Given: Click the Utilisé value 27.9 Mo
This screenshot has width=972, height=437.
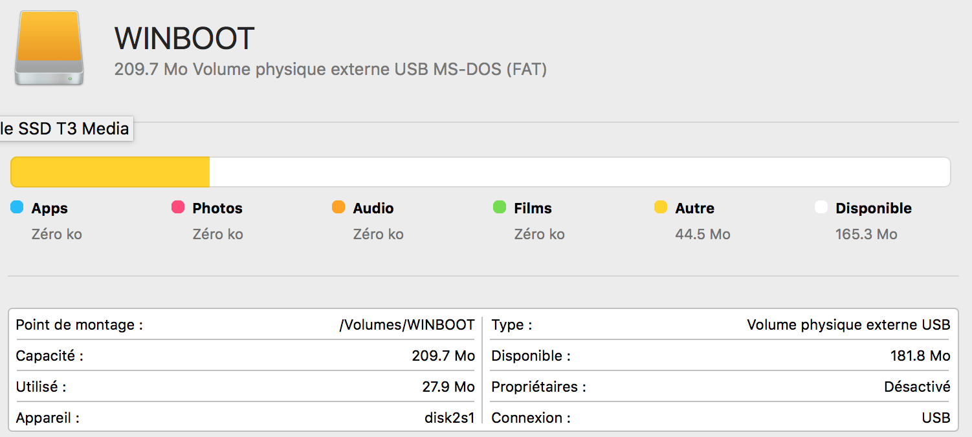Looking at the screenshot, I should point(448,387).
